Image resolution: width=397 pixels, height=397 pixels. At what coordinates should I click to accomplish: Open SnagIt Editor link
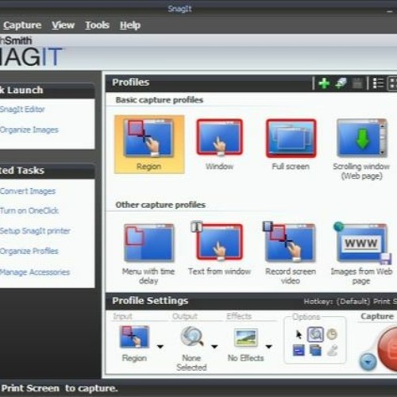pos(22,110)
